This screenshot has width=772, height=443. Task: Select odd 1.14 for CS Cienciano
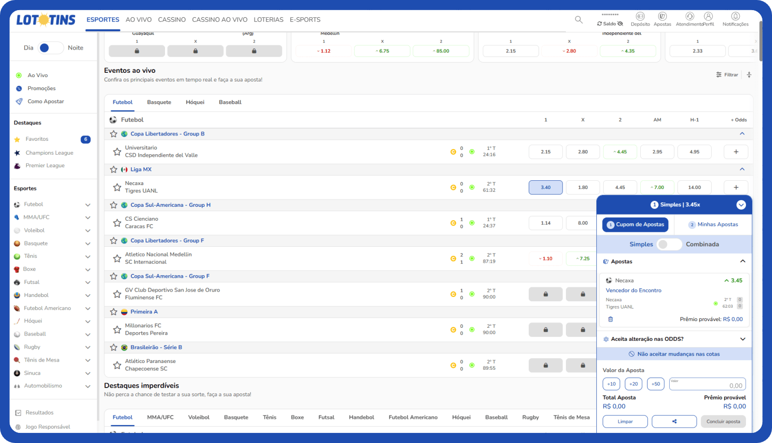coord(546,223)
